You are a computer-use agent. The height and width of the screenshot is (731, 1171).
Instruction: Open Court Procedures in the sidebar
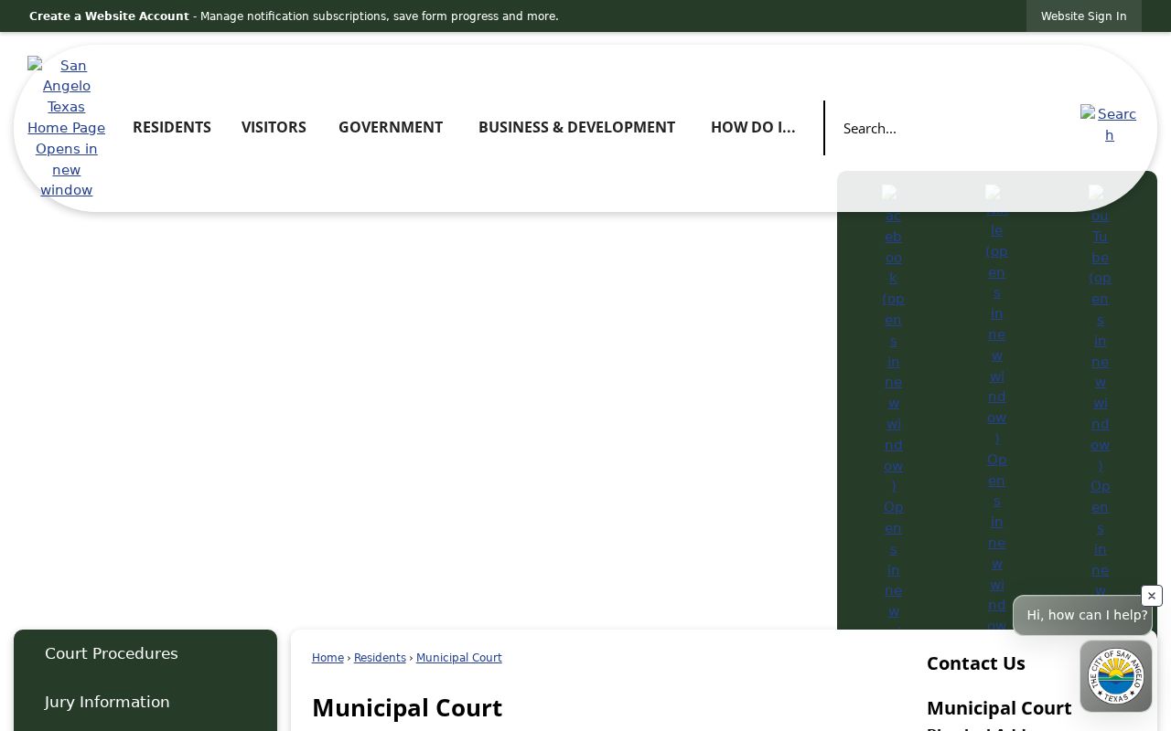145,653
